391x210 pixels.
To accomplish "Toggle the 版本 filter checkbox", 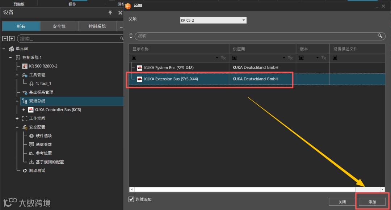I will (x=302, y=58).
